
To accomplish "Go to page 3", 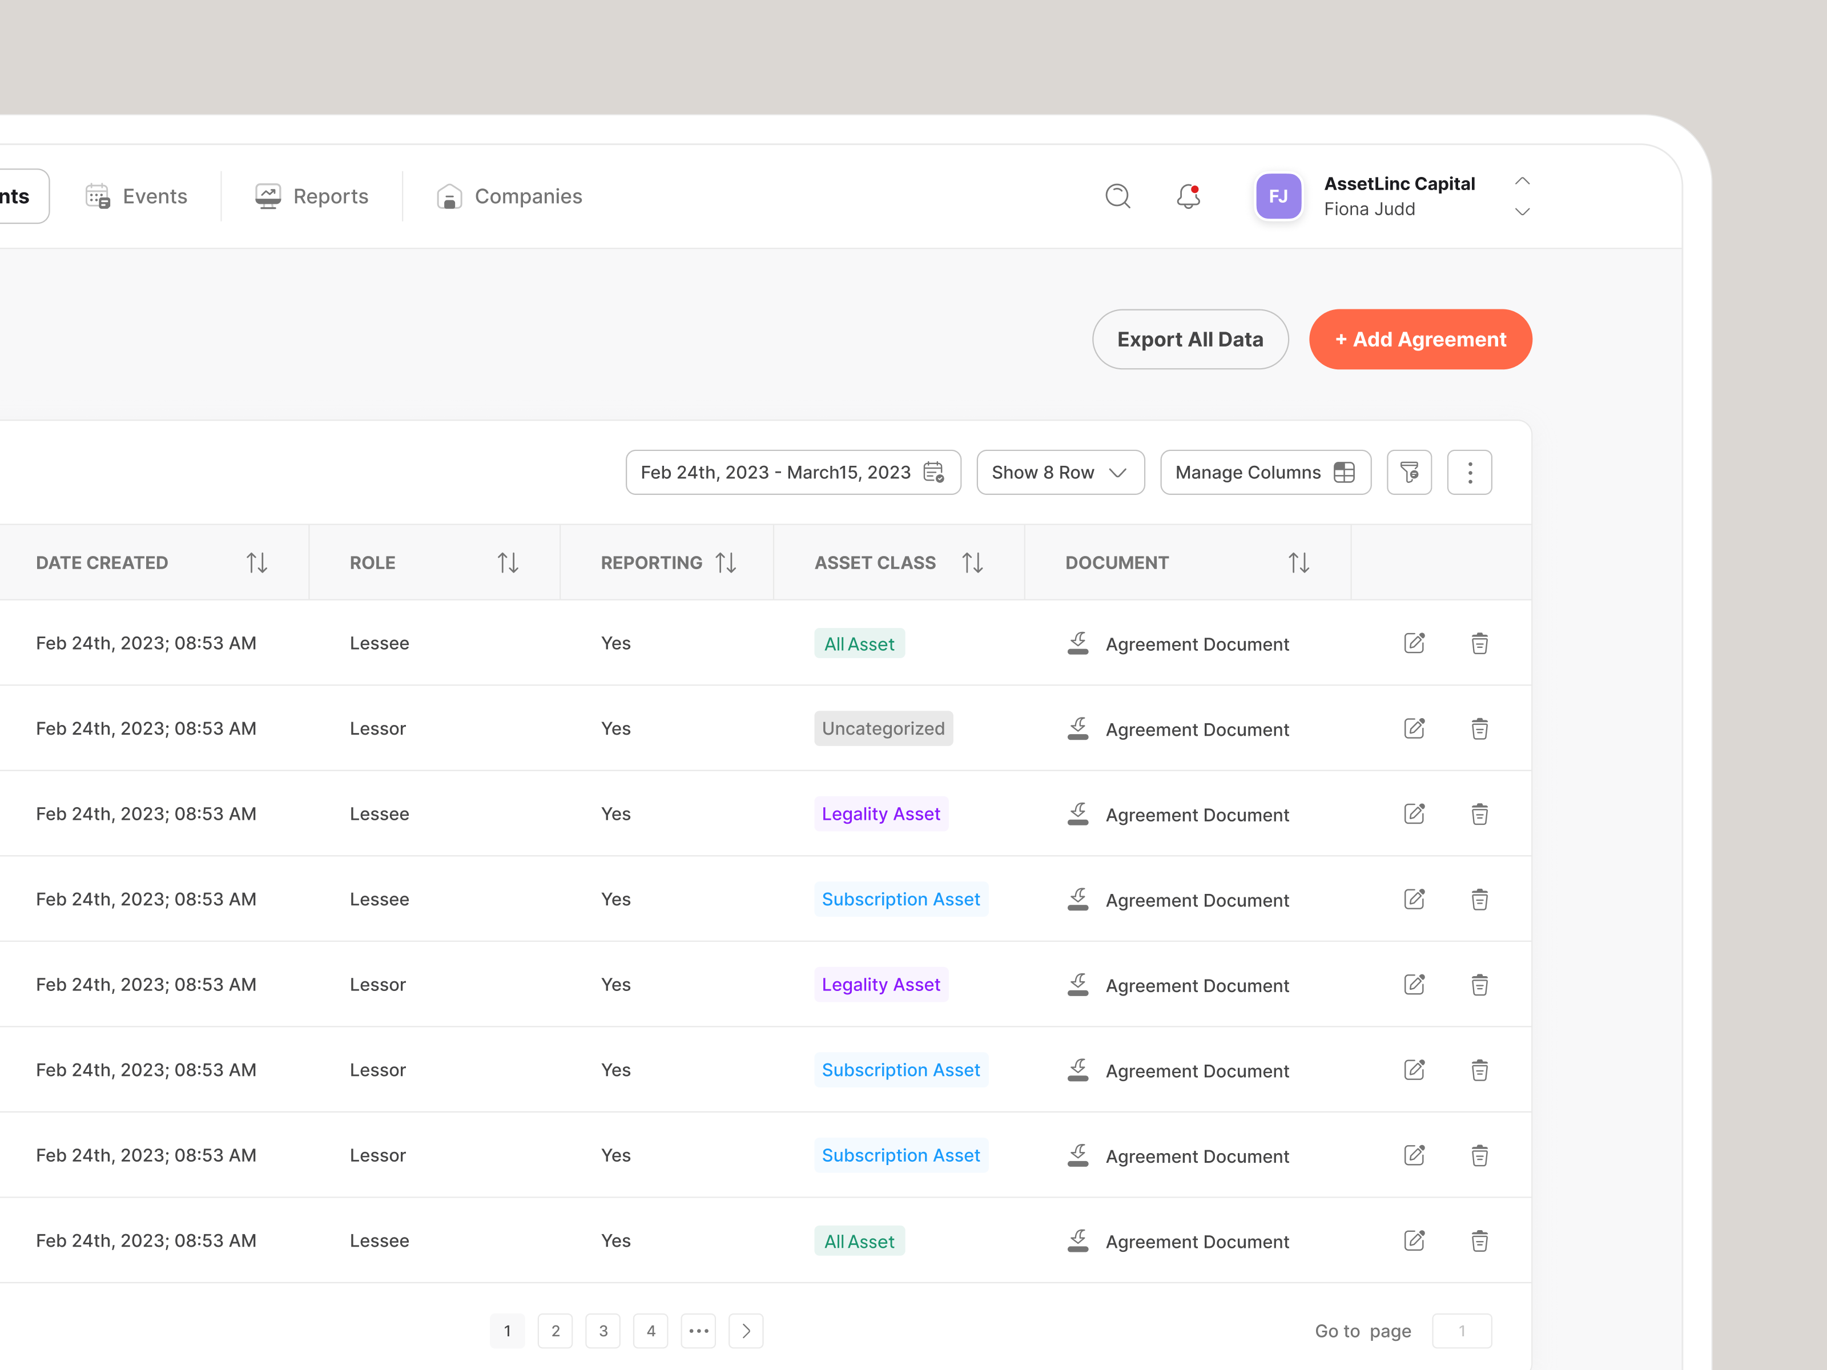I will tap(603, 1331).
